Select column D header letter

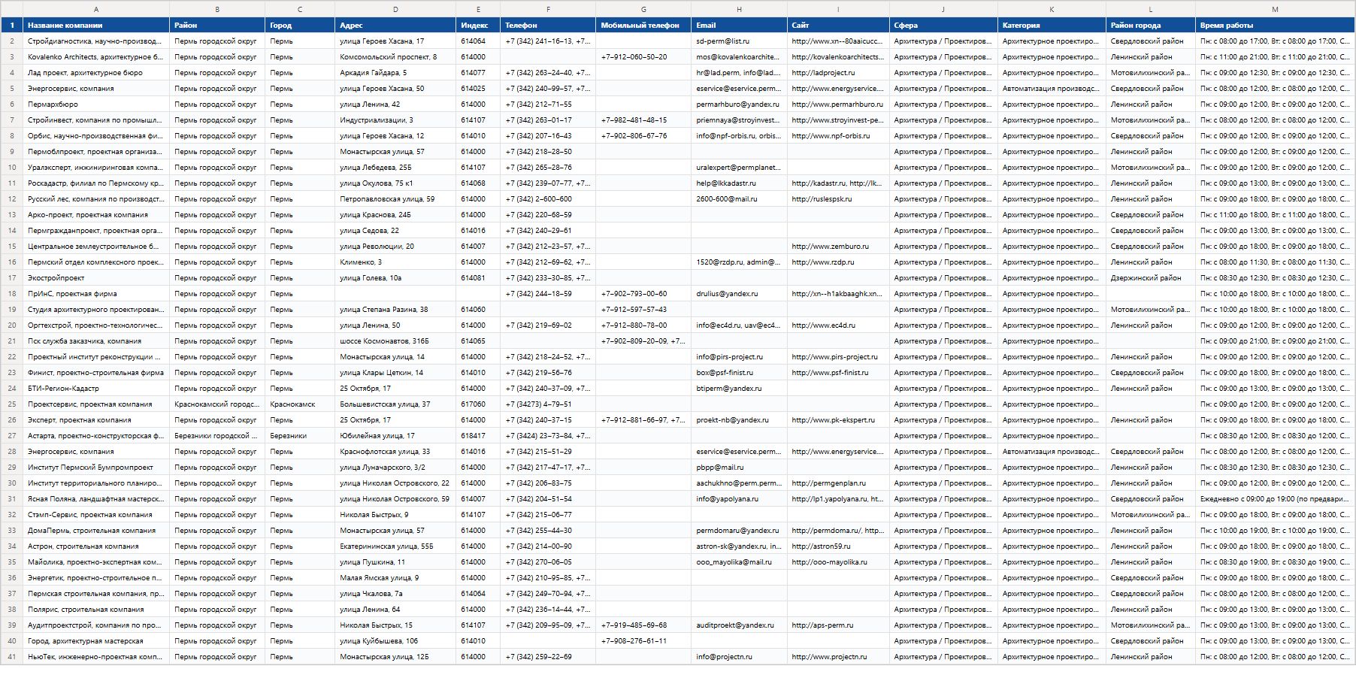(395, 9)
